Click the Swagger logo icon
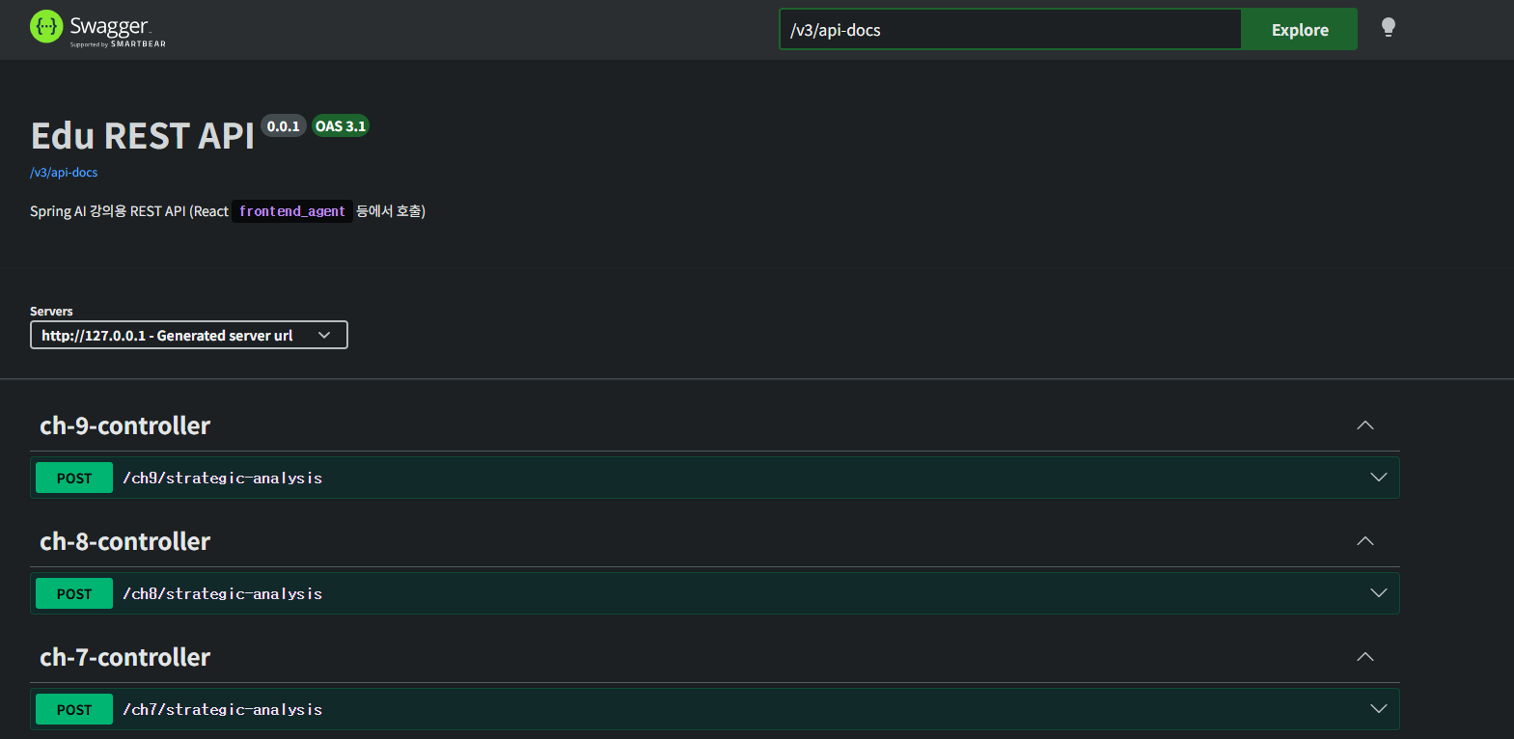 (46, 27)
